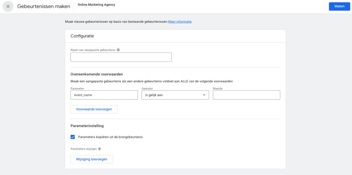Screen dimensions: 352x175
Task: Add a condition with Voorwaarde toevoegen
Action: (94, 109)
